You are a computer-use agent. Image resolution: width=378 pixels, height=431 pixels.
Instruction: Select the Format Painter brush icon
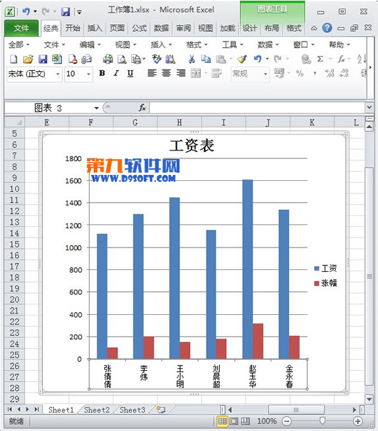[x=242, y=59]
